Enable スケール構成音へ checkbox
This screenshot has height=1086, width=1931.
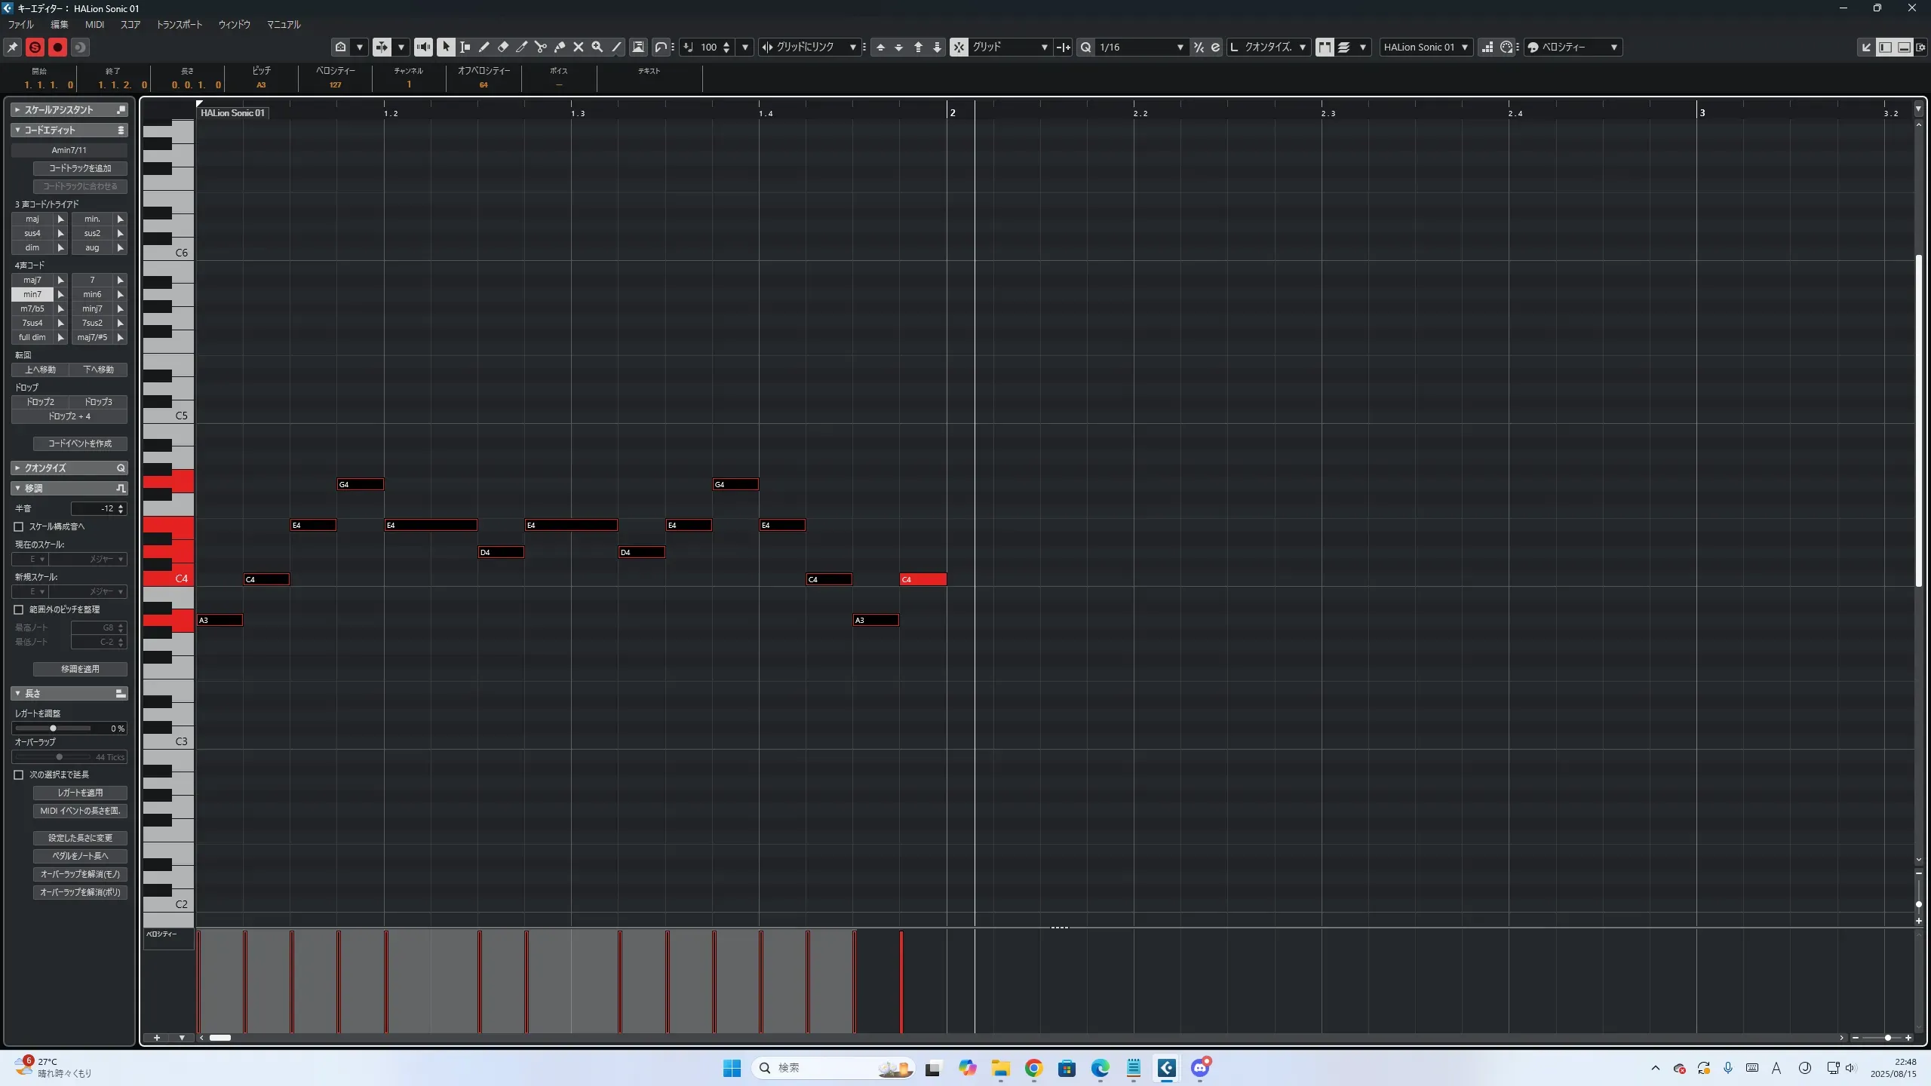coord(19,526)
